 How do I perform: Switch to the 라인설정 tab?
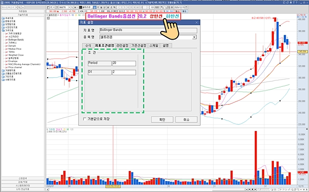122,46
